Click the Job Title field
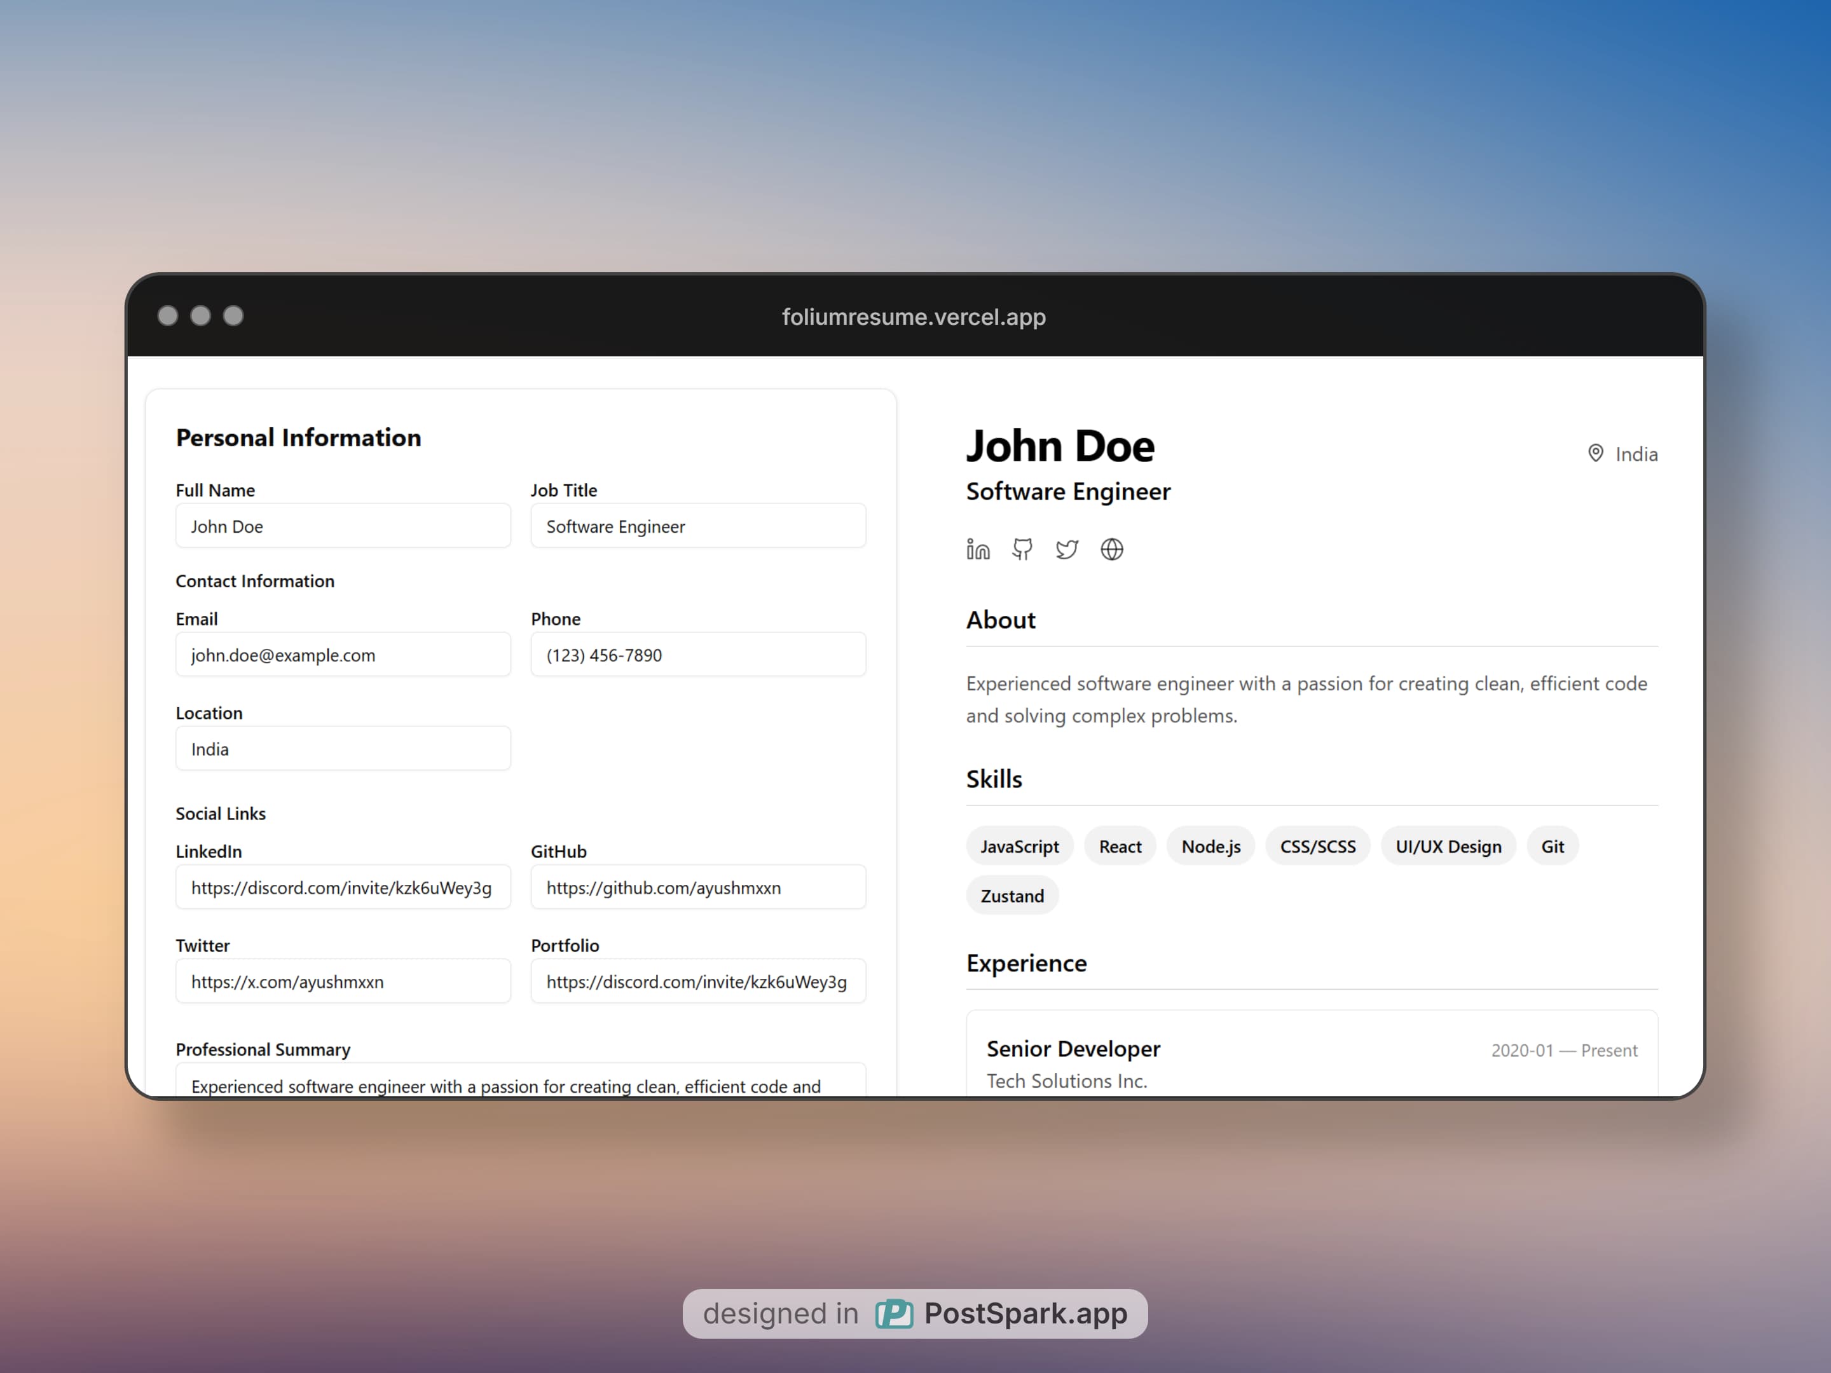This screenshot has width=1831, height=1373. 698,526
